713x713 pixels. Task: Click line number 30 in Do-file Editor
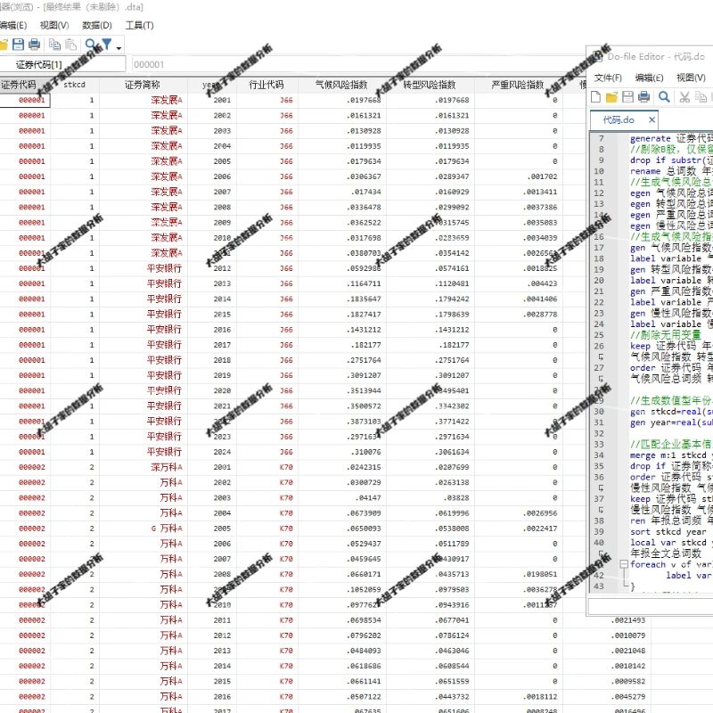599,412
